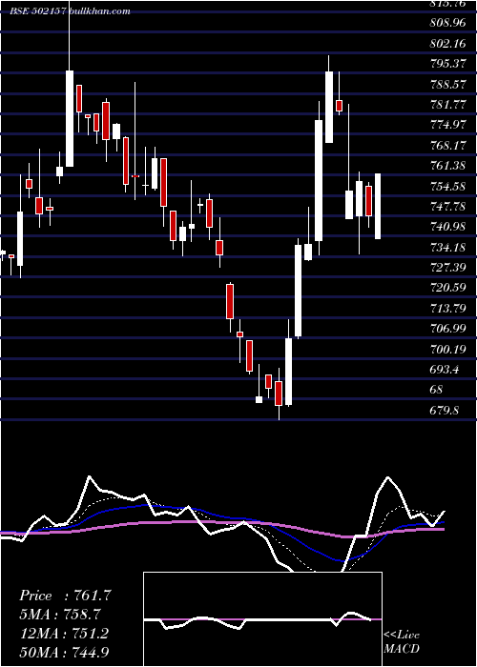The width and height of the screenshot is (477, 667).
Task: Select the 788.57 price label
Action: point(447,84)
